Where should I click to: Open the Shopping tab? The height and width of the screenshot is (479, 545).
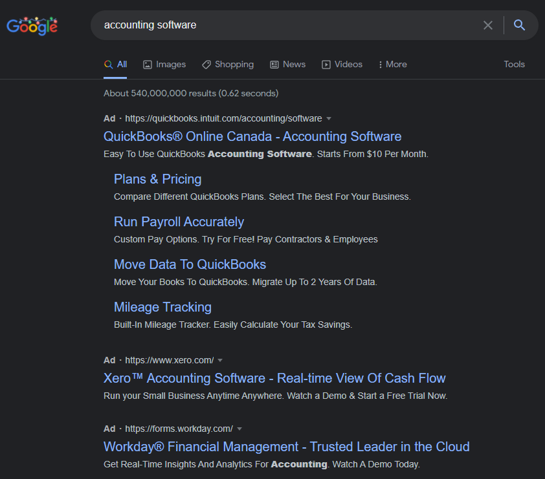(228, 64)
